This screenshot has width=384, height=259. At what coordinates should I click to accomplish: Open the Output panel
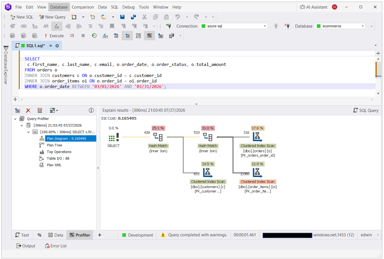click(x=26, y=246)
